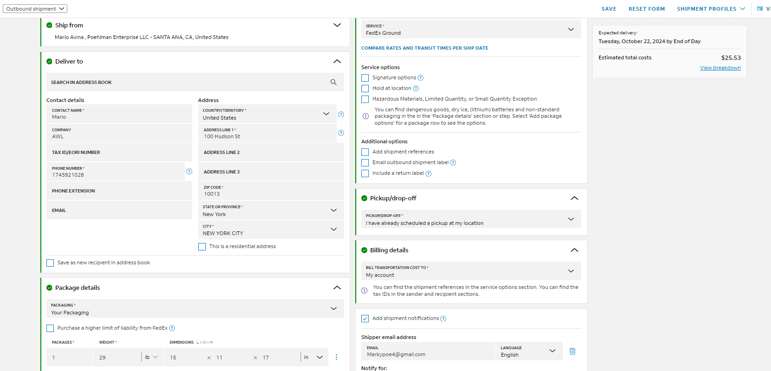Collapse the Billing details section
The width and height of the screenshot is (771, 371).
tap(575, 250)
